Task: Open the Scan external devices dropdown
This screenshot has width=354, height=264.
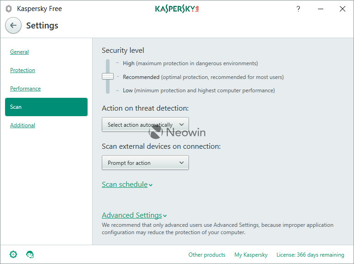Action: [145, 163]
